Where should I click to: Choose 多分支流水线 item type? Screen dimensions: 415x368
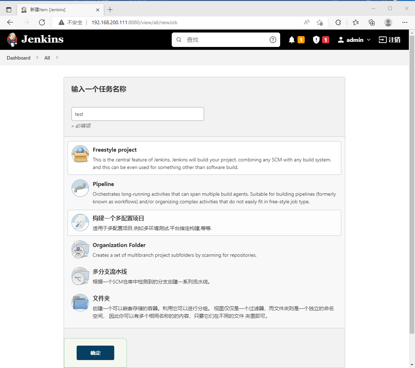point(110,272)
